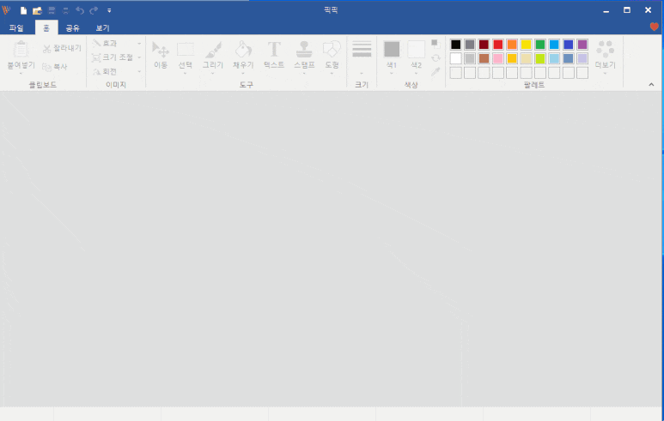This screenshot has height=421, width=664.
Task: Open the quick access toolbar customize arrow
Action: pos(109,10)
